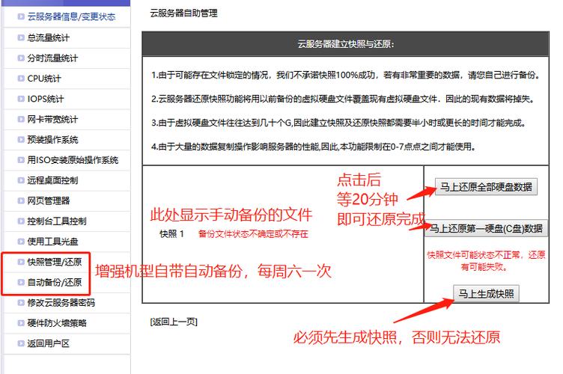563x374 pixels.
Task: Click bullet icon beside 网页管理器
Action: [21, 200]
